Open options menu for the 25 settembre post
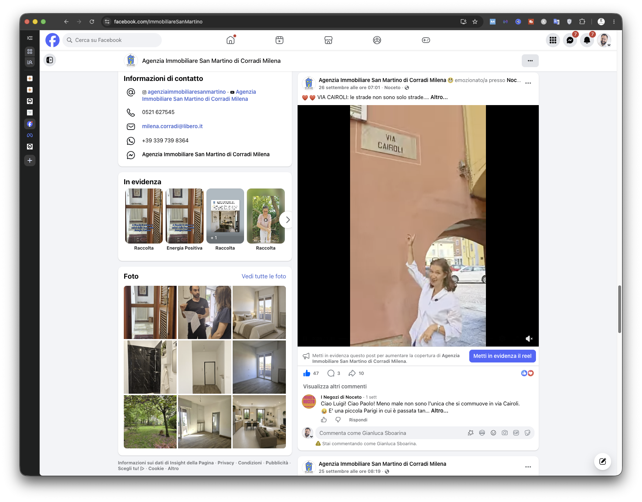This screenshot has height=502, width=642. click(528, 467)
